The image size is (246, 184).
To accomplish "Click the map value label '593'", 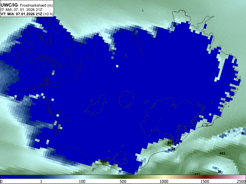I will (170, 143).
